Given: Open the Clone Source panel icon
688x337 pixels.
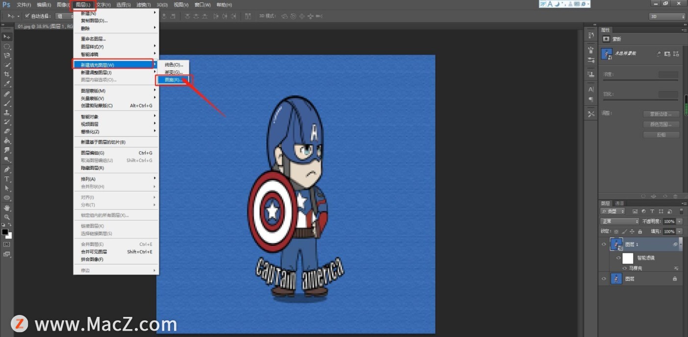Looking at the screenshot, I should pyautogui.click(x=591, y=74).
